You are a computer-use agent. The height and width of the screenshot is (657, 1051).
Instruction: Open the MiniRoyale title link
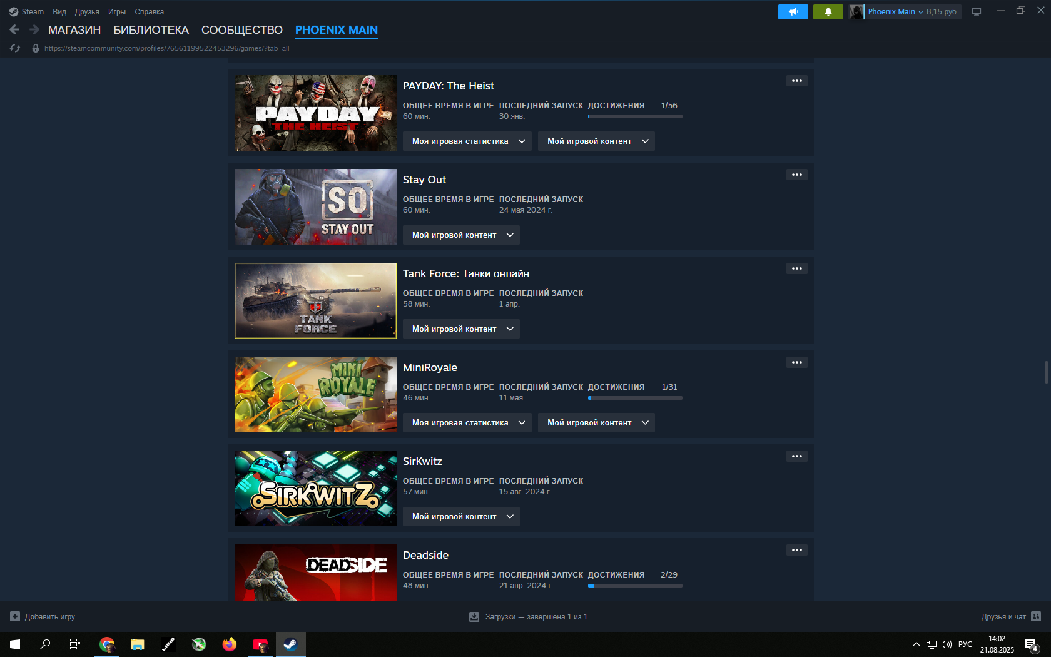point(430,367)
